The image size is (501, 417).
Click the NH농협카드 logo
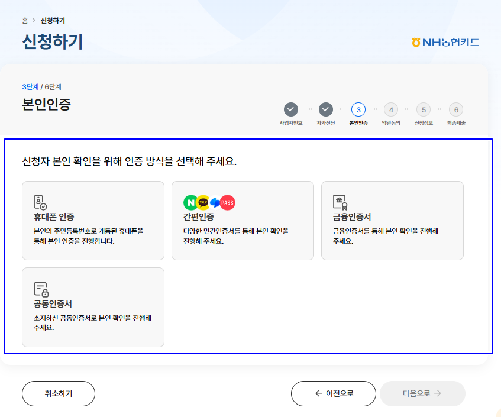[x=445, y=42]
